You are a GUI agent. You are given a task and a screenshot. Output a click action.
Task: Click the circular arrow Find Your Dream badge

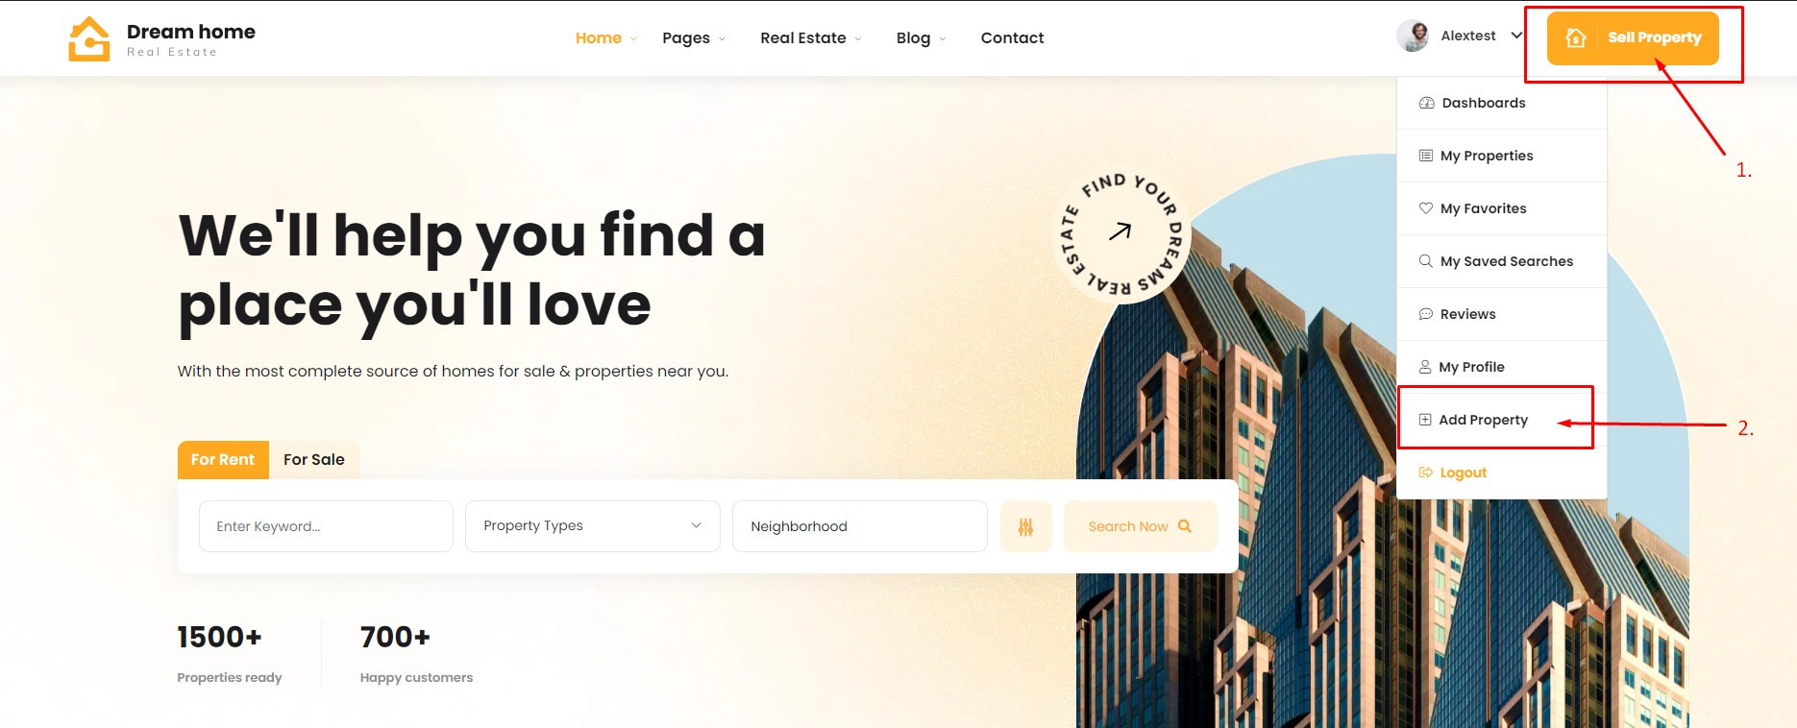(1120, 234)
